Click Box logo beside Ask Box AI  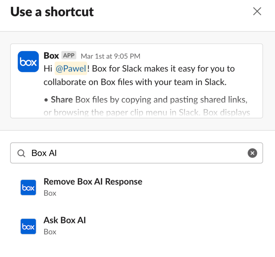[x=28, y=226]
